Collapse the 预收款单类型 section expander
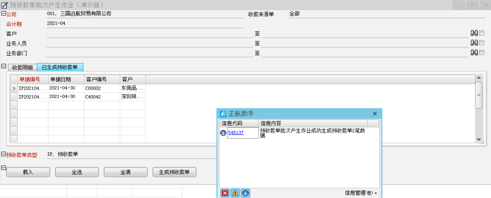This screenshot has height=198, width=491. [x=4, y=154]
